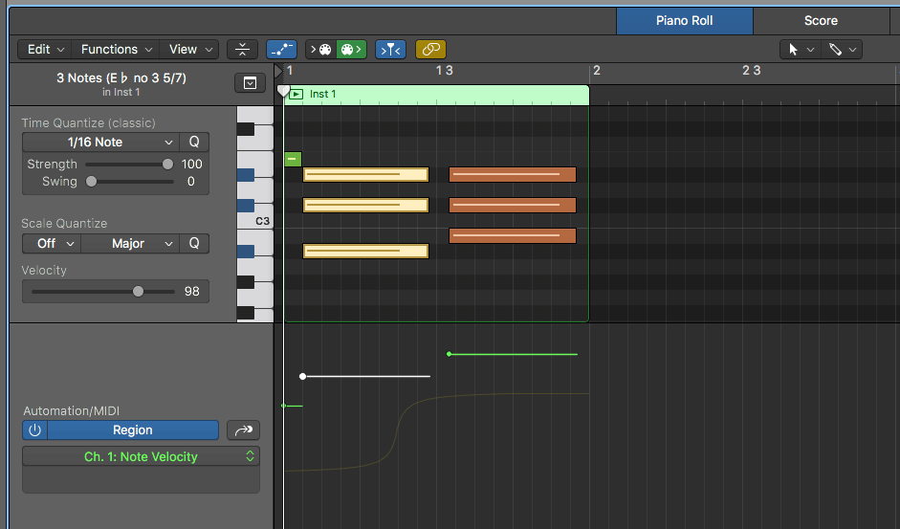Select the top orange note
The image size is (900, 529).
513,174
